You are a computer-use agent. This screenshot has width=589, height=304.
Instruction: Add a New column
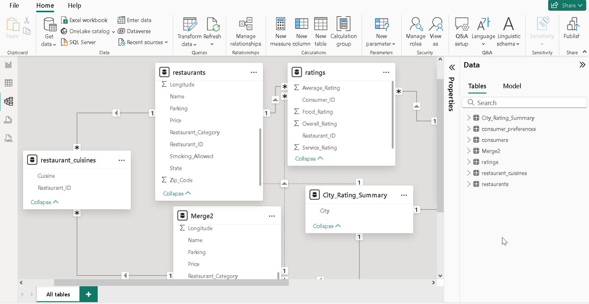click(x=301, y=32)
